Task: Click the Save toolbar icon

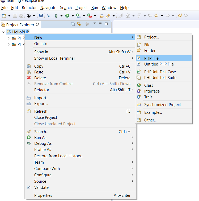Action: [x=15, y=16]
